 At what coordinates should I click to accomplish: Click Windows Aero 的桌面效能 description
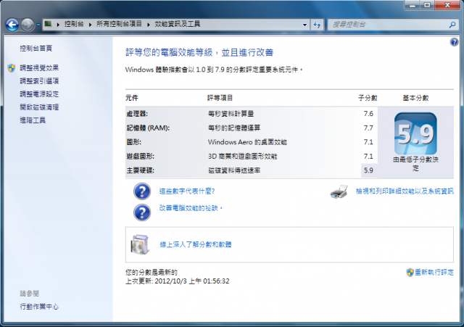(247, 142)
